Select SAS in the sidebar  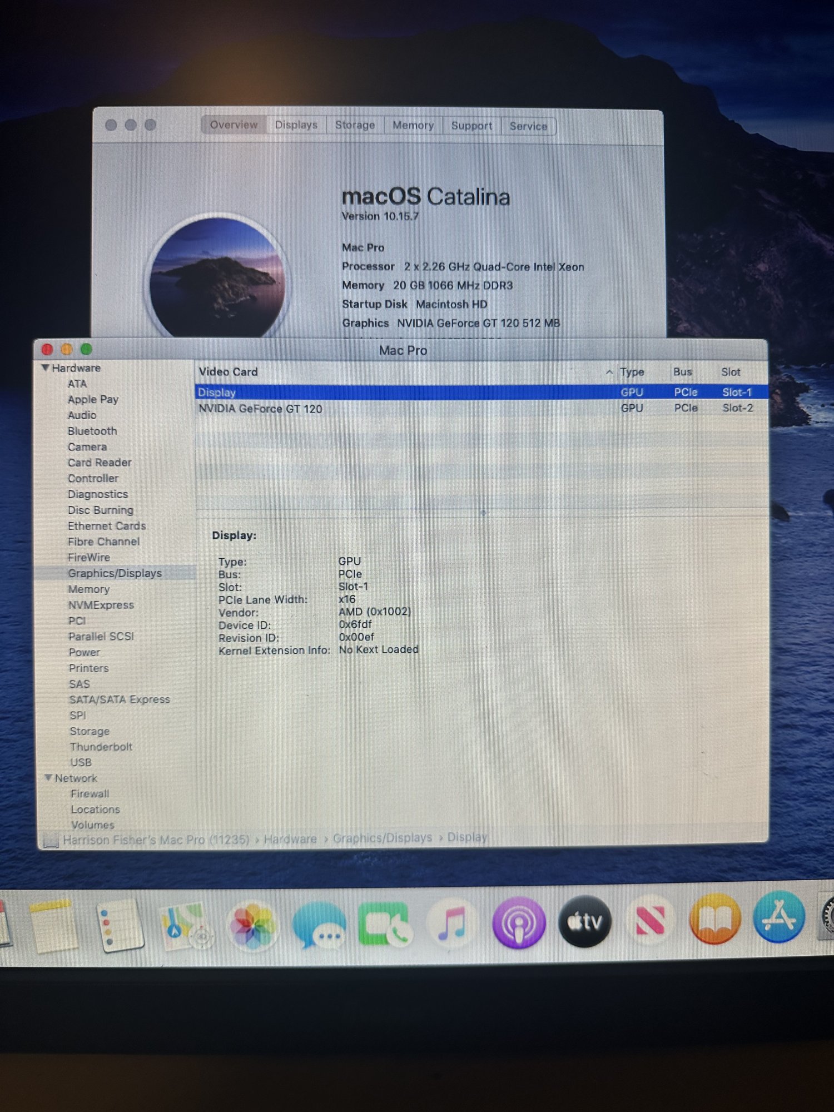[80, 684]
